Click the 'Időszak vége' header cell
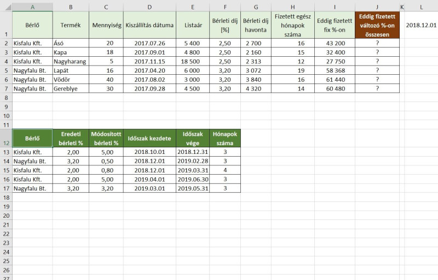 (x=193, y=138)
